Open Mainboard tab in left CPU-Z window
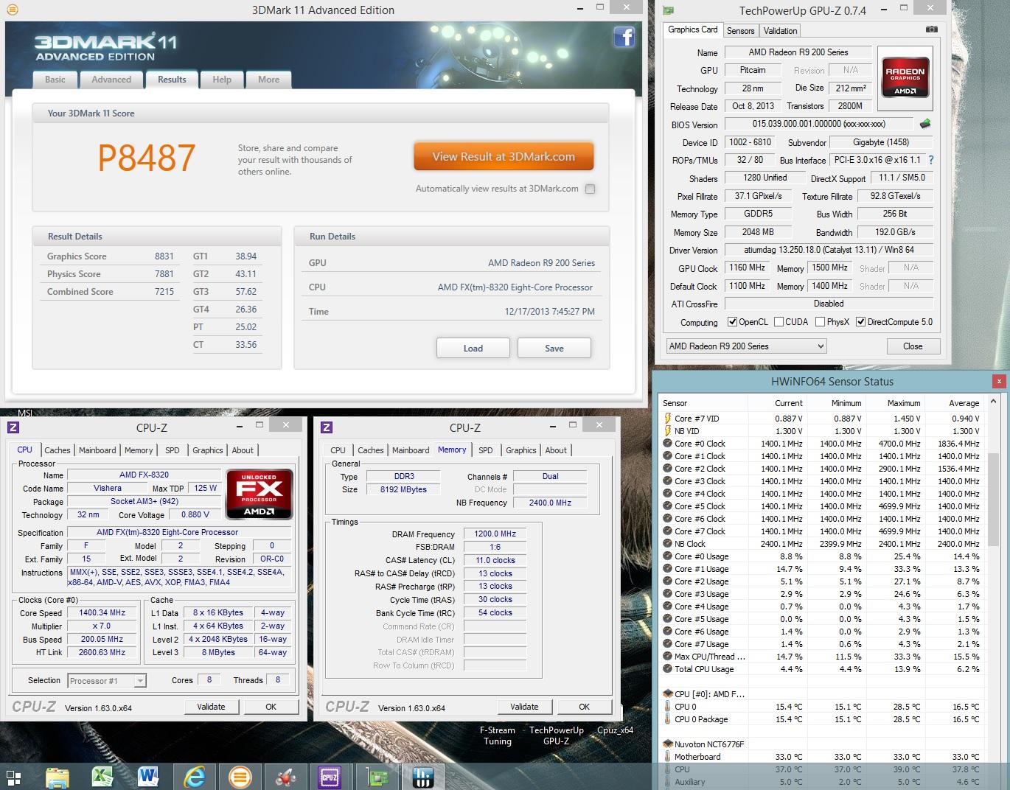The image size is (1010, 790). coord(97,450)
